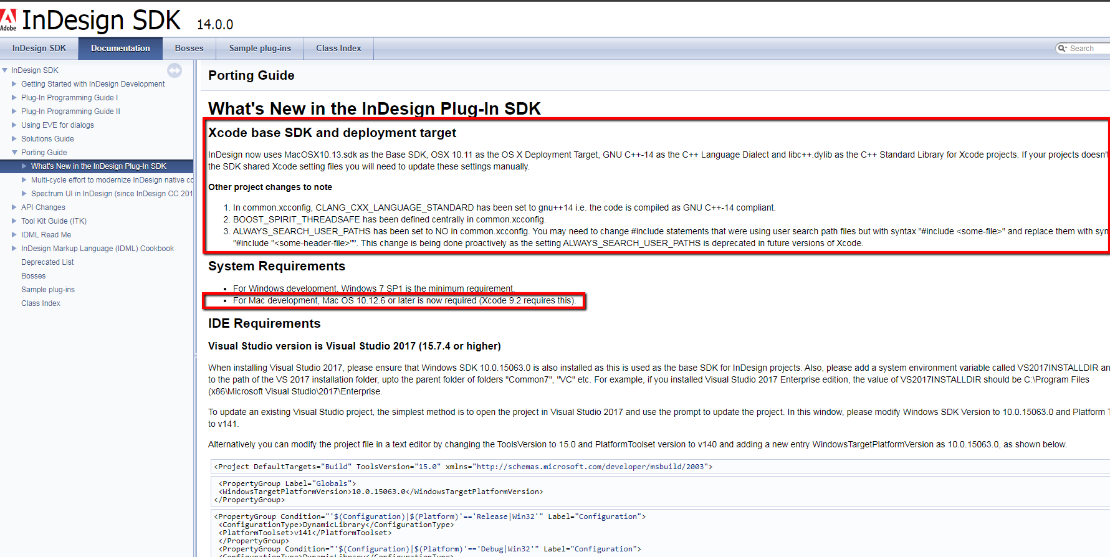Expand the Tool Kit Guide (ITK) arrow

(x=14, y=221)
